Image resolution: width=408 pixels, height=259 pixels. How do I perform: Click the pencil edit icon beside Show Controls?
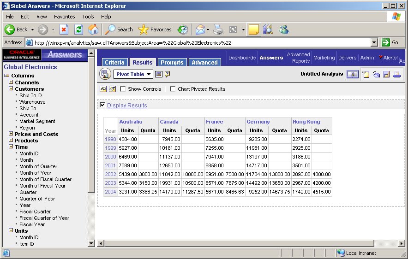112,89
